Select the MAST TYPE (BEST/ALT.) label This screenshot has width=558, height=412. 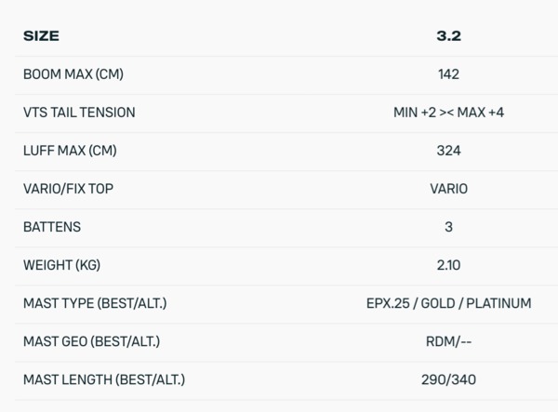click(x=94, y=303)
